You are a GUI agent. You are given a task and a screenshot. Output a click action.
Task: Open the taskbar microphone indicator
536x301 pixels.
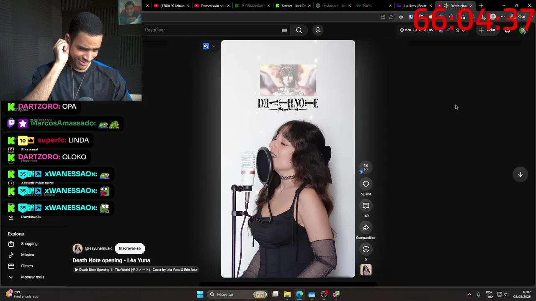tap(478, 294)
